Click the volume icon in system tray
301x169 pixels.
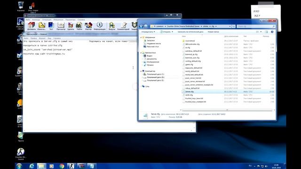click(266, 166)
